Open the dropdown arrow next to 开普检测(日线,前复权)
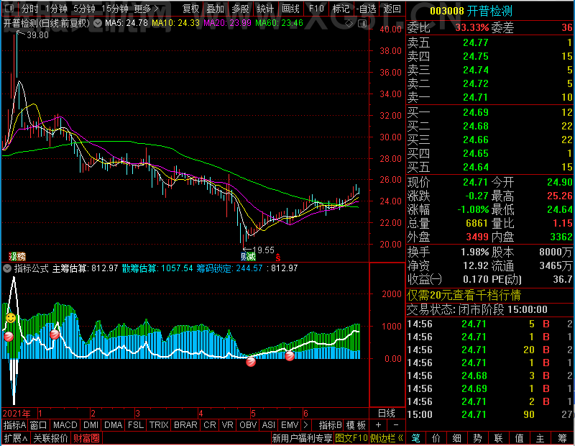The width and height of the screenshot is (575, 446). coord(98,24)
